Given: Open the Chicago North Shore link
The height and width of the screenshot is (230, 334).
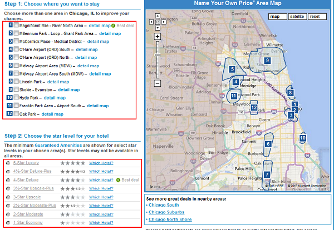Looking at the screenshot, I should [x=170, y=219].
